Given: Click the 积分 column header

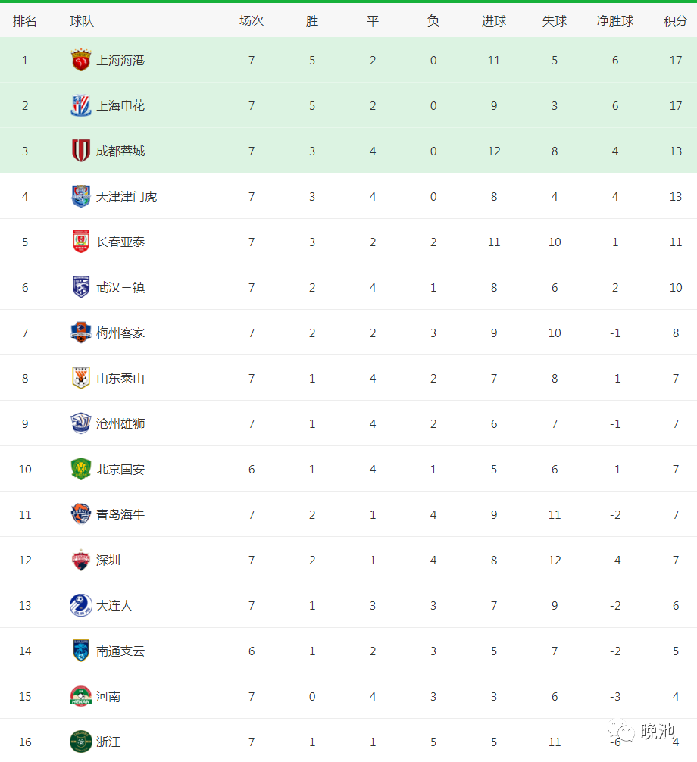Looking at the screenshot, I should [x=676, y=21].
